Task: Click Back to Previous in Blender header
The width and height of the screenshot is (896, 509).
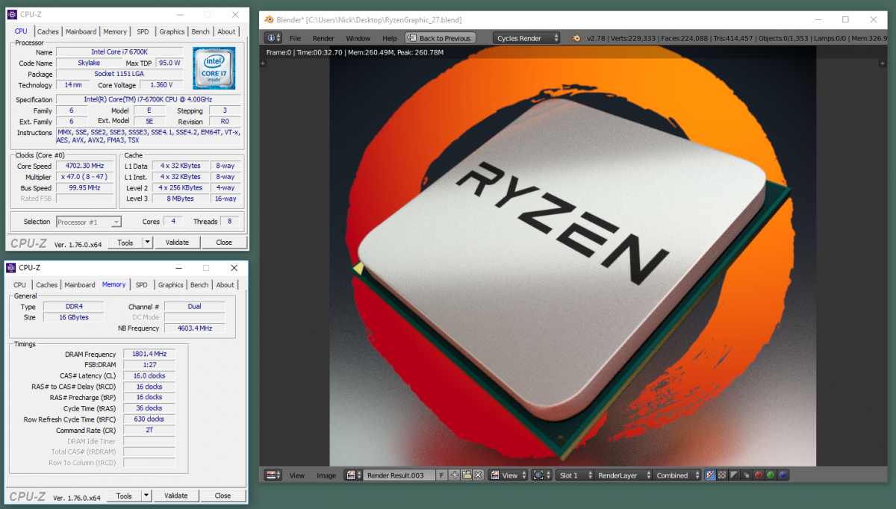Action: (x=439, y=38)
